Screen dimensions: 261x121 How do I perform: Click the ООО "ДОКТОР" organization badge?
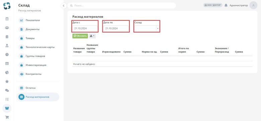pos(213,5)
